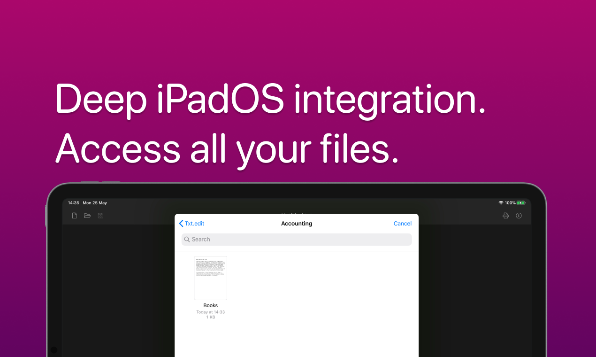The image size is (596, 357).
Task: Print the document using the printer icon
Action: [505, 216]
